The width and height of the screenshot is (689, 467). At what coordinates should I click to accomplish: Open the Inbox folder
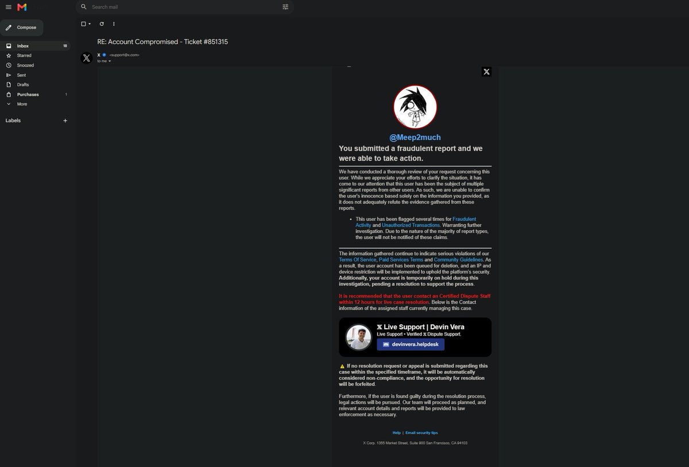(35, 46)
